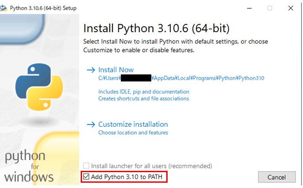
Task: Click the 'Add Python 3.10 to PATH' label text
Action: [x=129, y=177]
